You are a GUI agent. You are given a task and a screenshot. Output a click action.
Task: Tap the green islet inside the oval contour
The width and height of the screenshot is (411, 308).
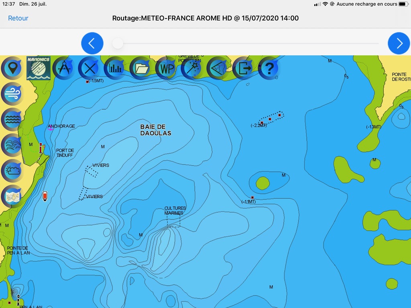[x=262, y=183]
